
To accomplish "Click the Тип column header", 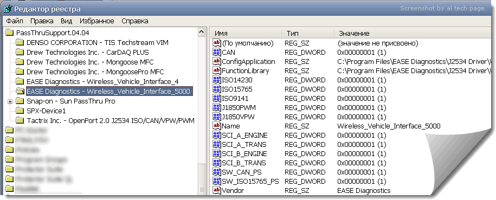I will point(307,33).
